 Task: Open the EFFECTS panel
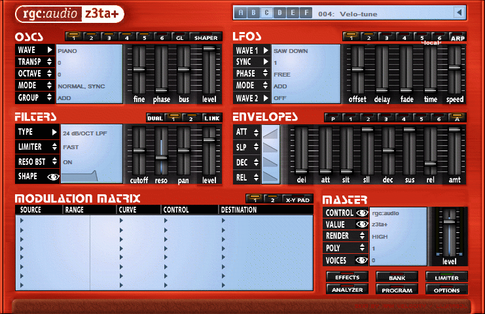coord(347,277)
